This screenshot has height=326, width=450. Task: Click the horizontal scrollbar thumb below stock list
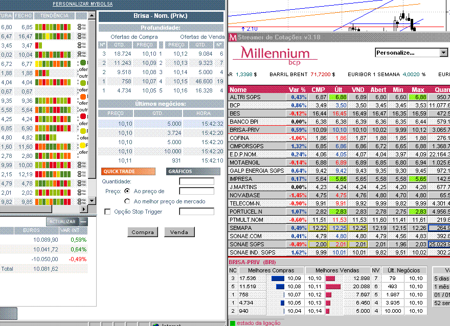coord(26,209)
